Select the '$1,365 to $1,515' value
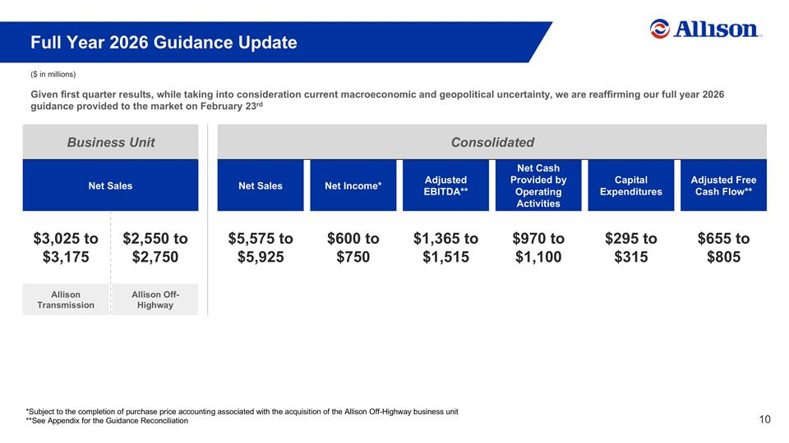The width and height of the screenshot is (789, 443). (x=445, y=248)
